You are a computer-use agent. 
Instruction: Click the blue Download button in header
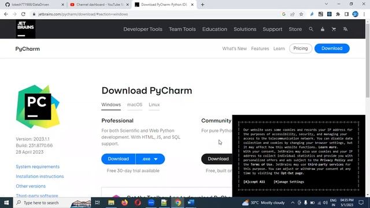(x=332, y=49)
